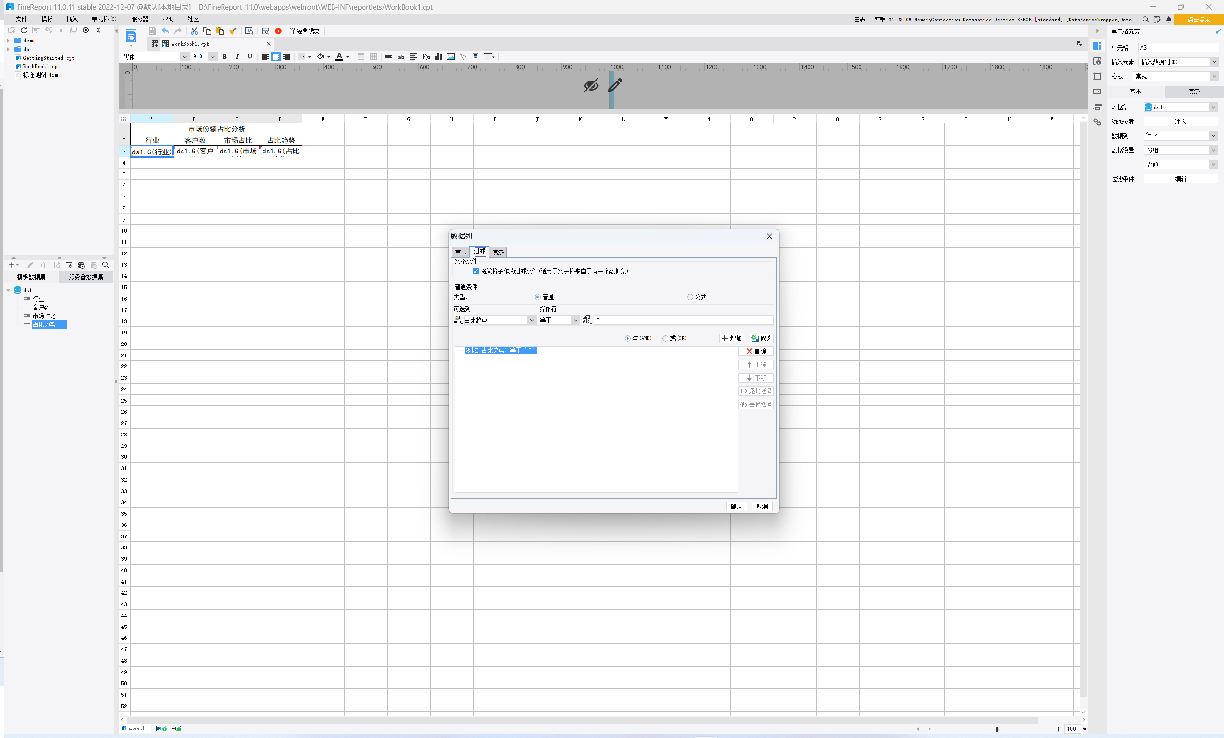
Task: Uncheck the parent cell as filter condition checkbox
Action: pyautogui.click(x=475, y=271)
